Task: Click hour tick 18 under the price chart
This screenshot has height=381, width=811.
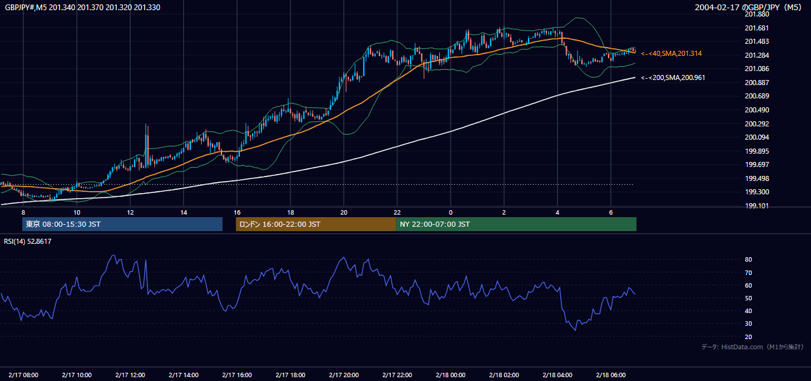Action: [290, 212]
